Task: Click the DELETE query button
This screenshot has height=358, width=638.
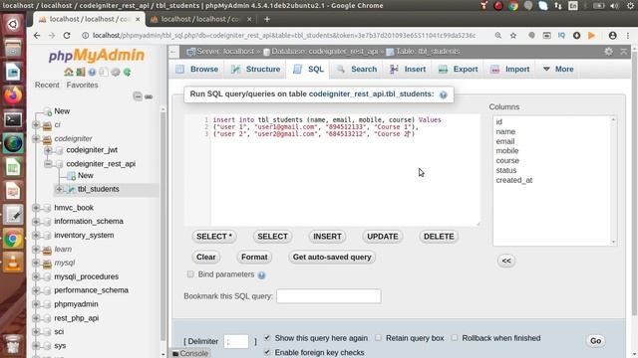Action: tap(439, 237)
